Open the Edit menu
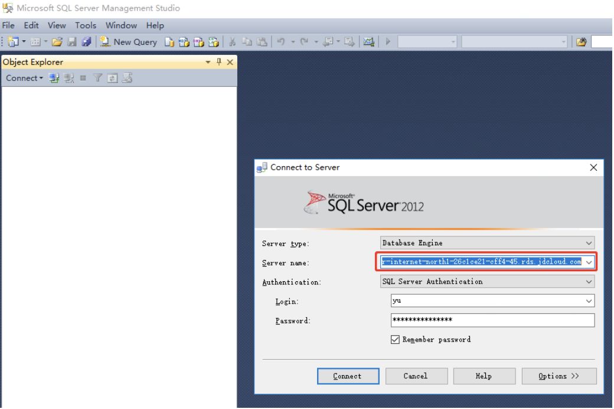This screenshot has height=409, width=614. [x=31, y=25]
